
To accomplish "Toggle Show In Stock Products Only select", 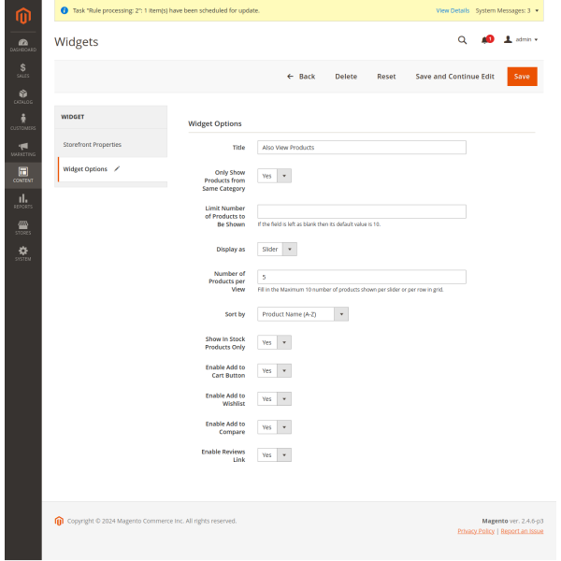I will pyautogui.click(x=274, y=343).
